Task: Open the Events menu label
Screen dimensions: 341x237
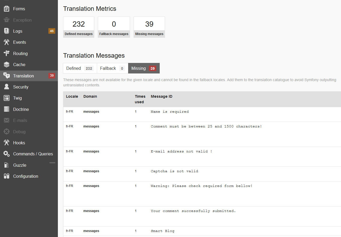Action: 19,42
